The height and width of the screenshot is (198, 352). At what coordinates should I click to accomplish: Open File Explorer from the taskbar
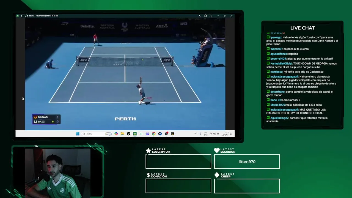click(x=122, y=134)
